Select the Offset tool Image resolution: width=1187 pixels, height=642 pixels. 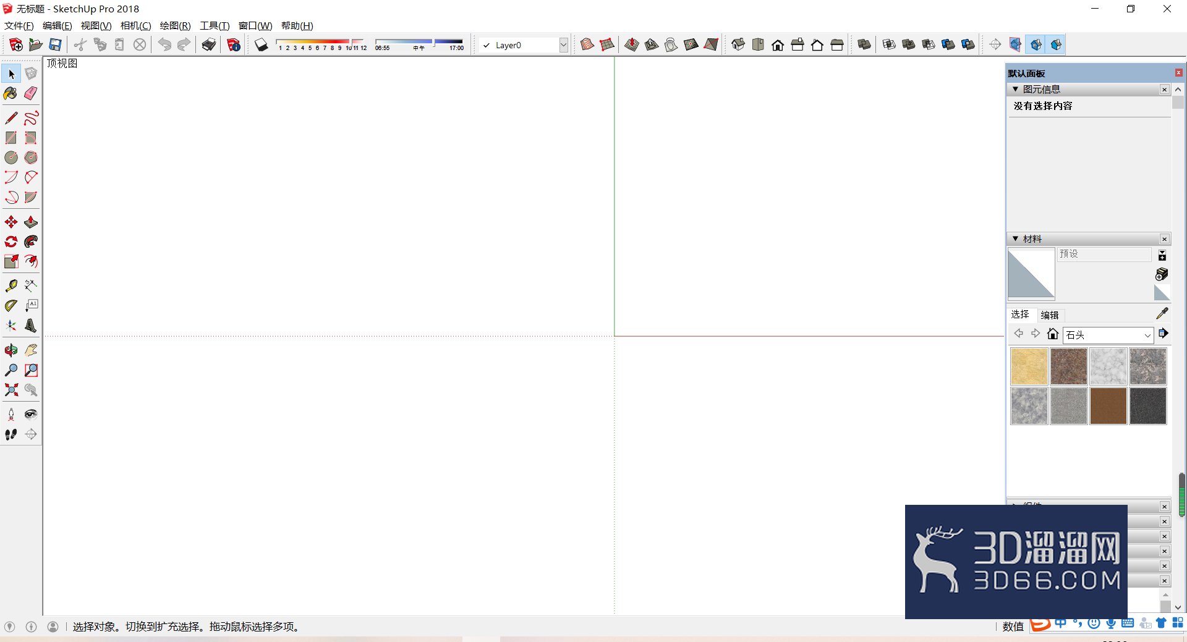(x=31, y=261)
